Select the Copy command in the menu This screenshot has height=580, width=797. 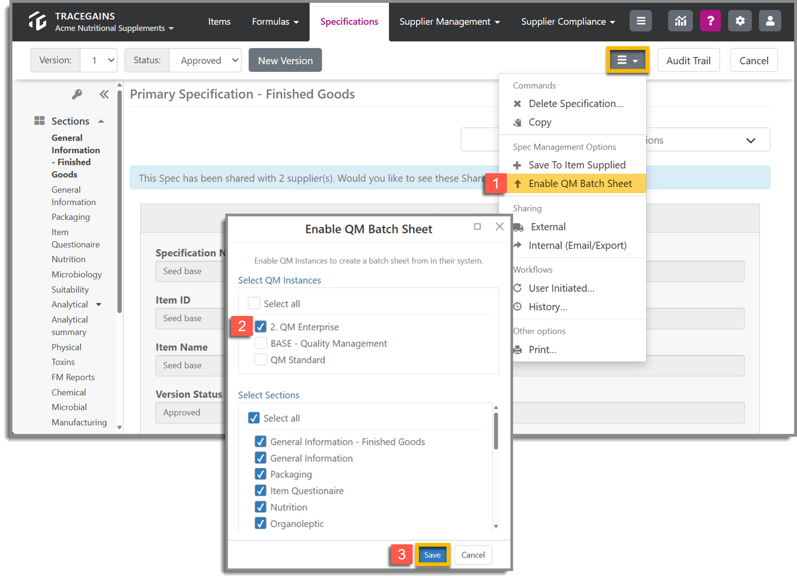point(540,122)
